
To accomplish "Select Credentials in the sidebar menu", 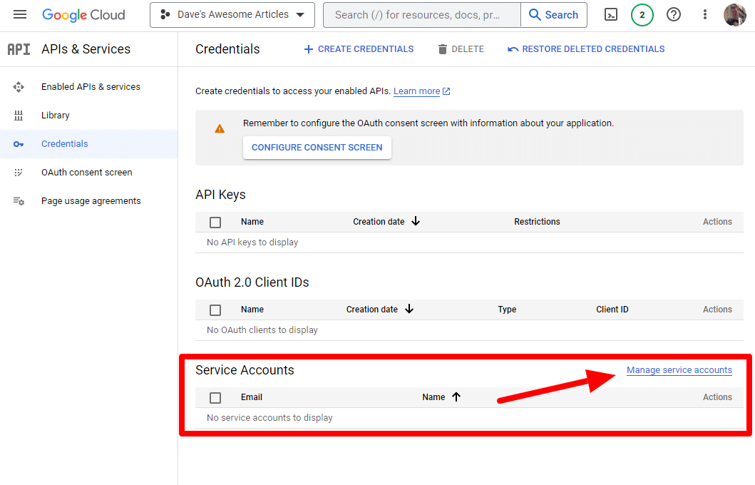I will pyautogui.click(x=65, y=143).
